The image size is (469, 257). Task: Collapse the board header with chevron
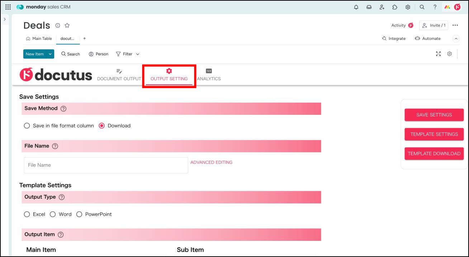(456, 38)
